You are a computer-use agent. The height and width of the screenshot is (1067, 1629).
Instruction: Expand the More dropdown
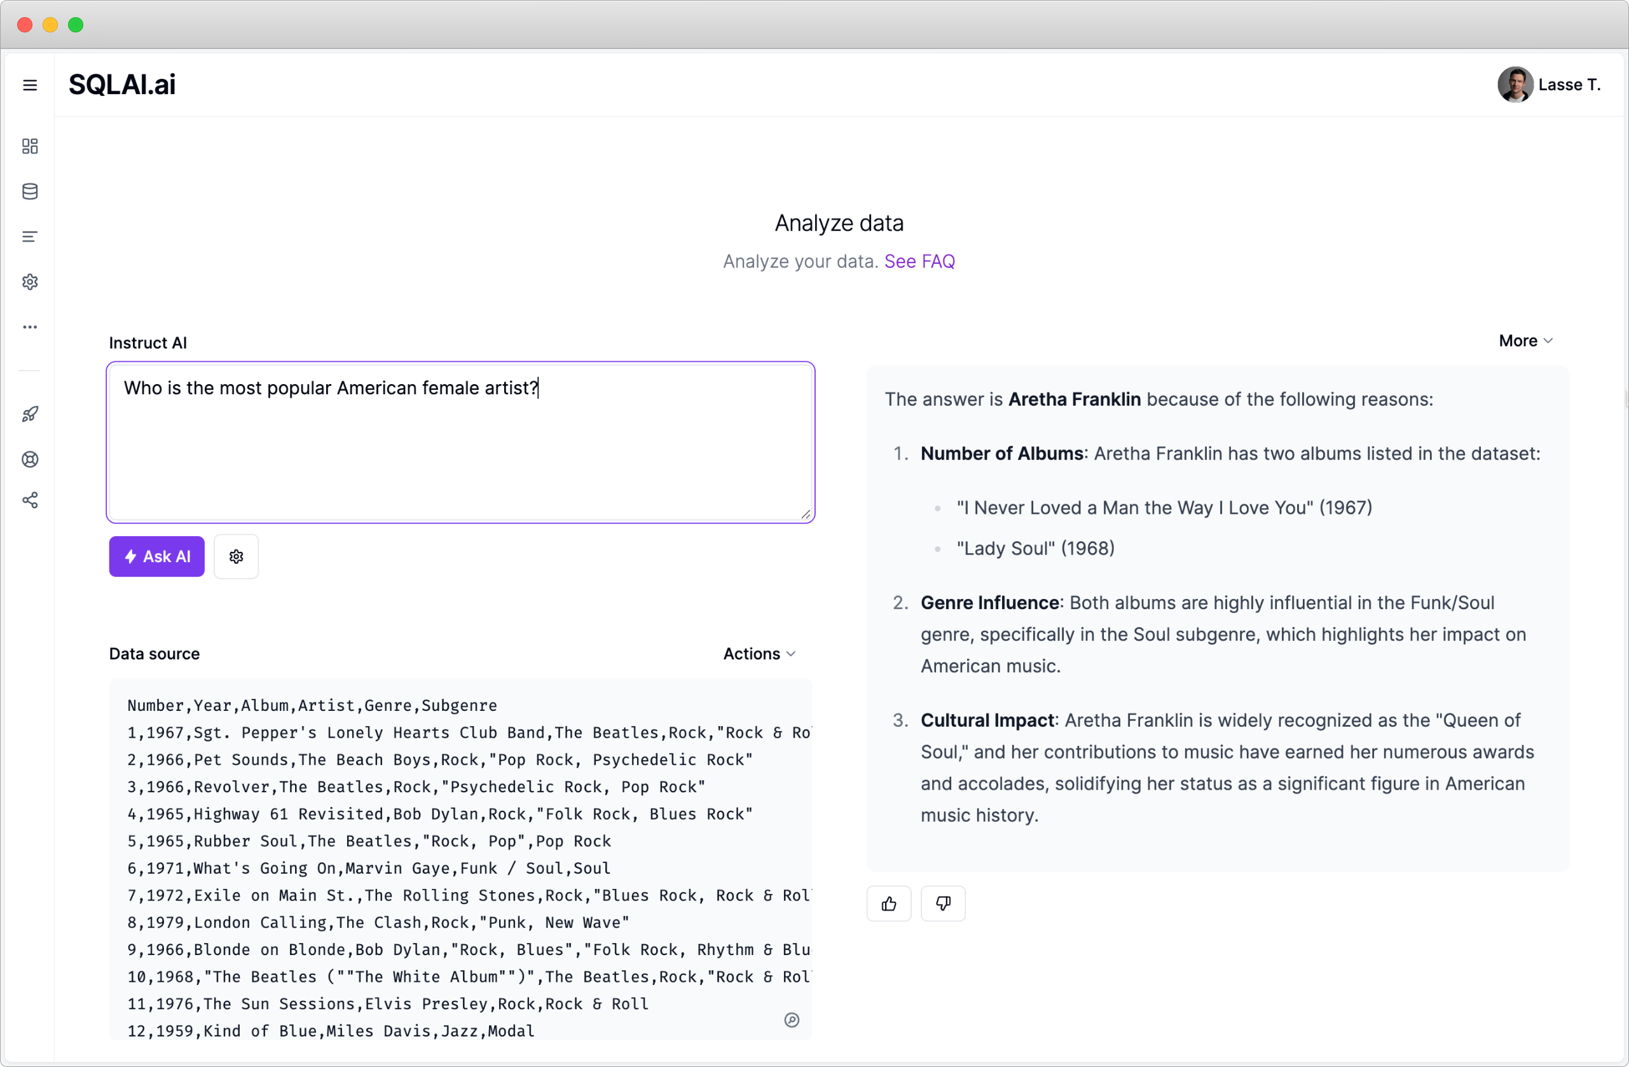pyautogui.click(x=1525, y=341)
